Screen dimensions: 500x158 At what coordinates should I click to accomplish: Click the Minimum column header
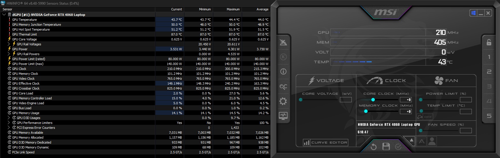(x=198, y=9)
